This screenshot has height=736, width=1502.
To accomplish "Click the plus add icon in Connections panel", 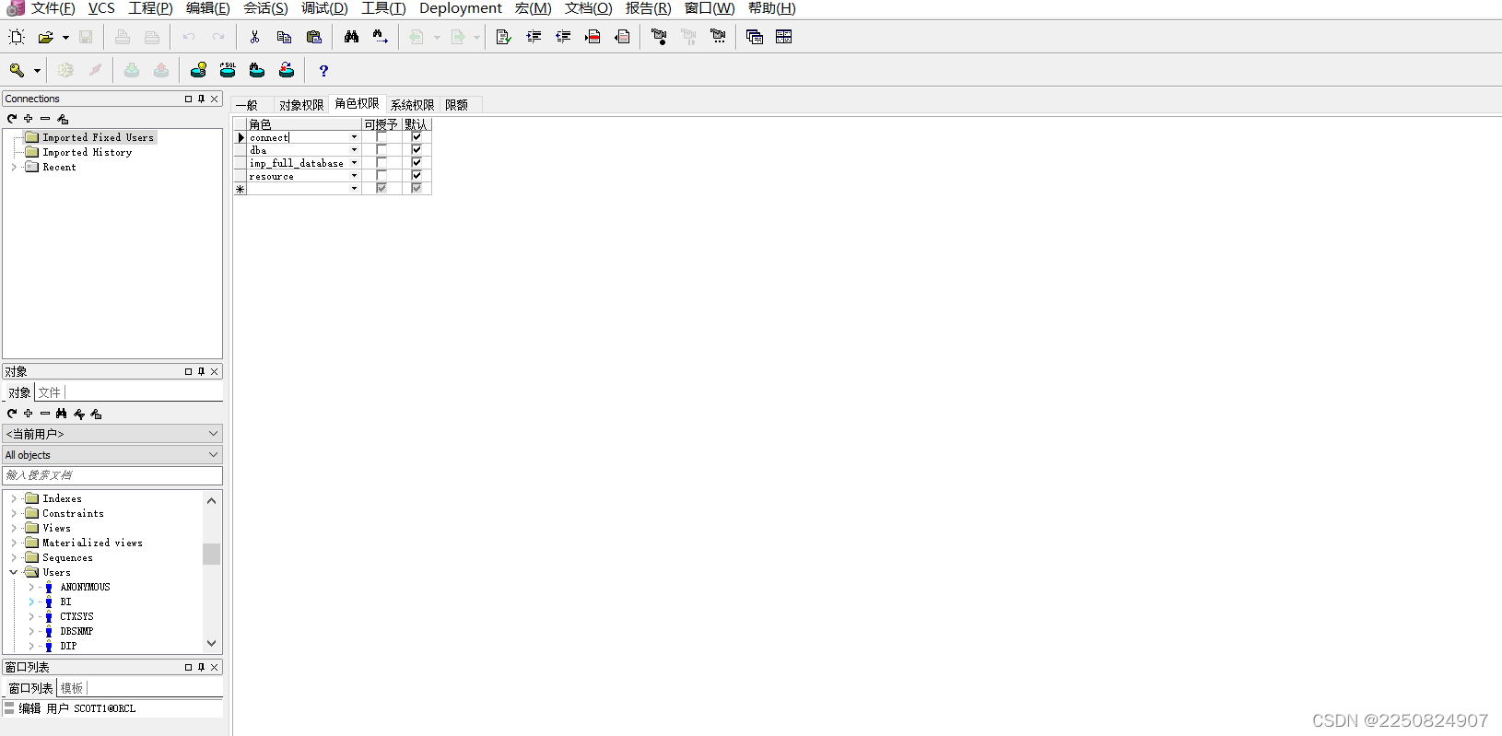I will point(29,118).
